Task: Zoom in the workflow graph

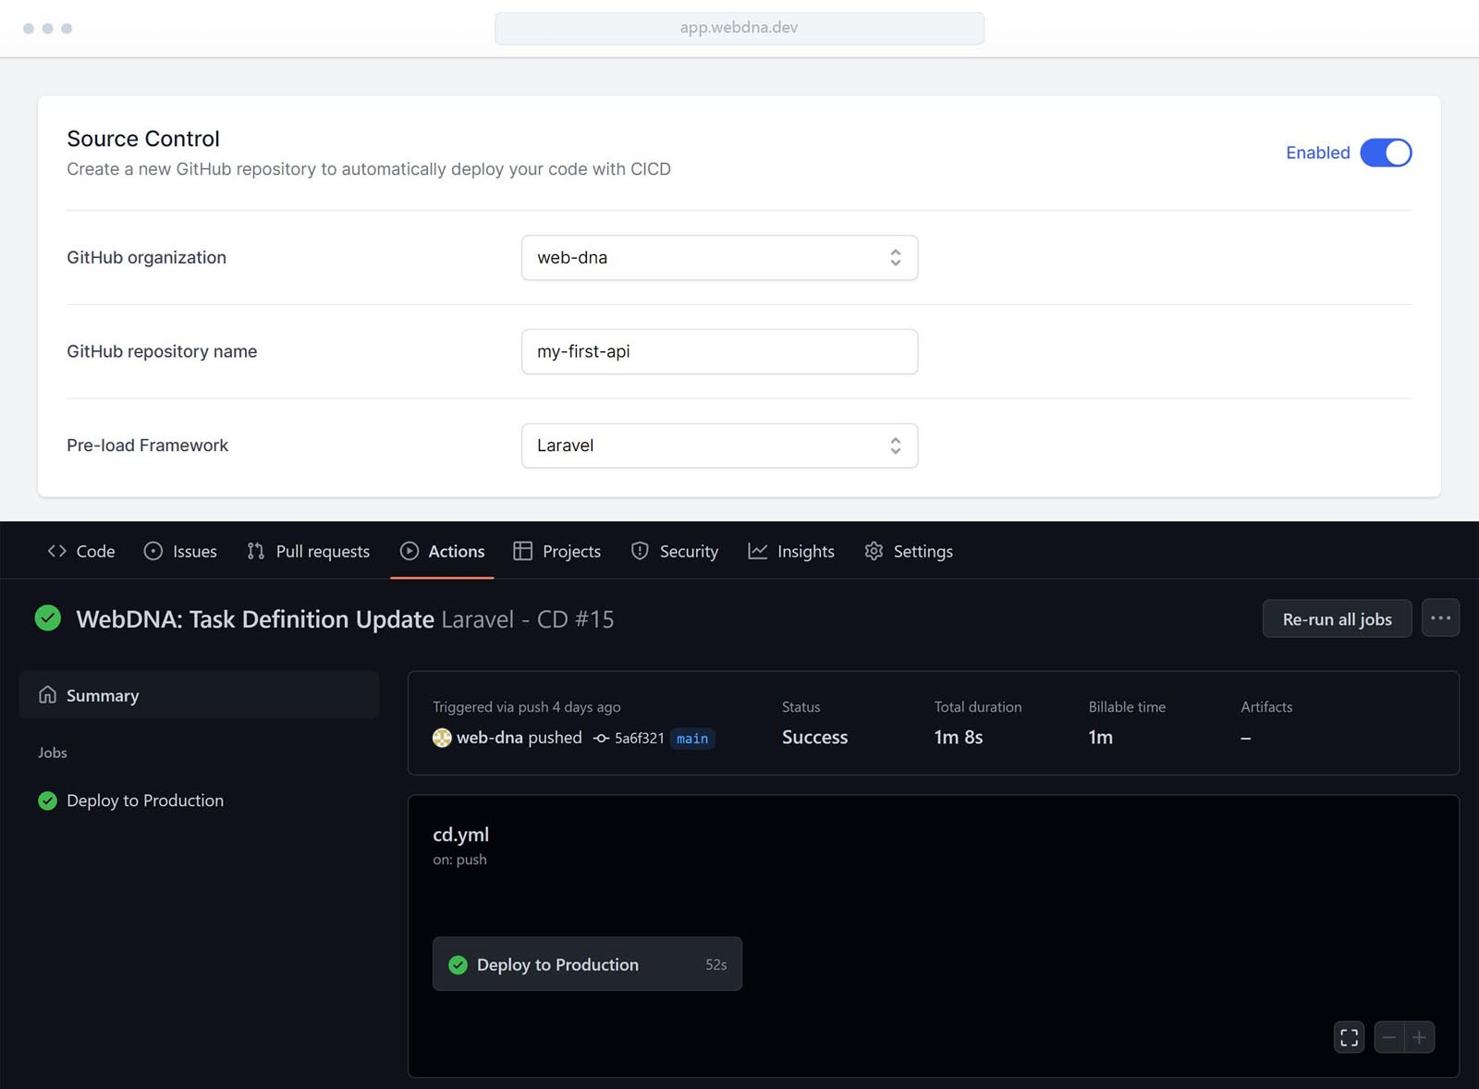Action: [x=1419, y=1037]
